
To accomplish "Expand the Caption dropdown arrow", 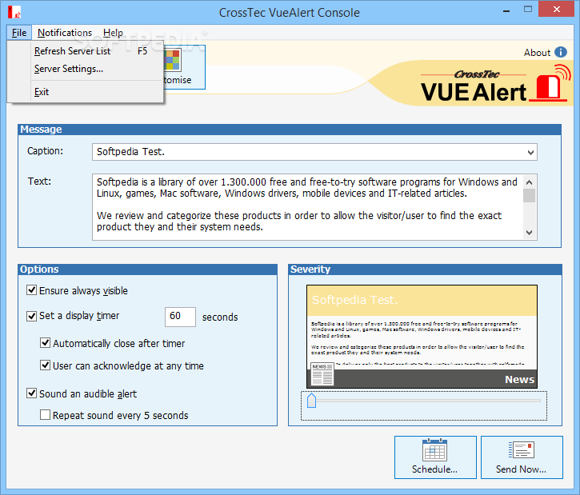I will (530, 152).
